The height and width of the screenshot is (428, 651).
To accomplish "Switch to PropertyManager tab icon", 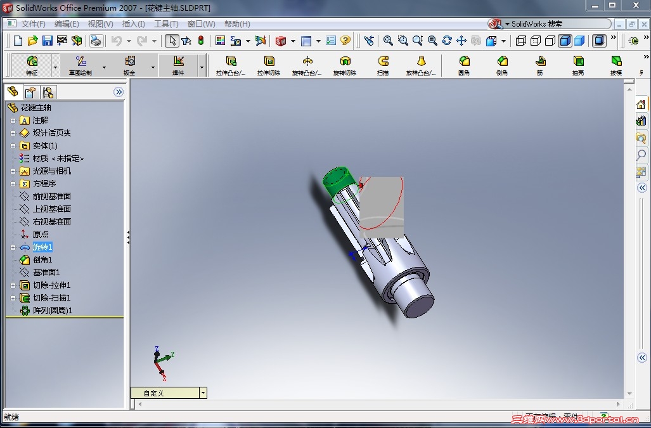I will (x=30, y=92).
